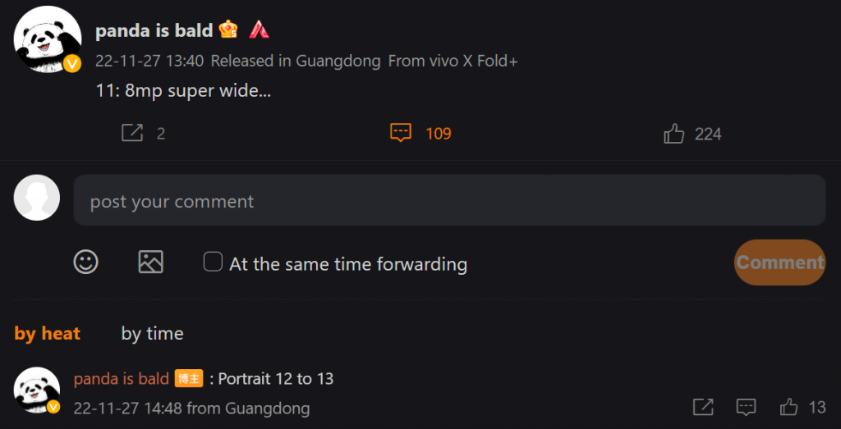Click the crown badge next to username
841x429 pixels.
tap(228, 31)
